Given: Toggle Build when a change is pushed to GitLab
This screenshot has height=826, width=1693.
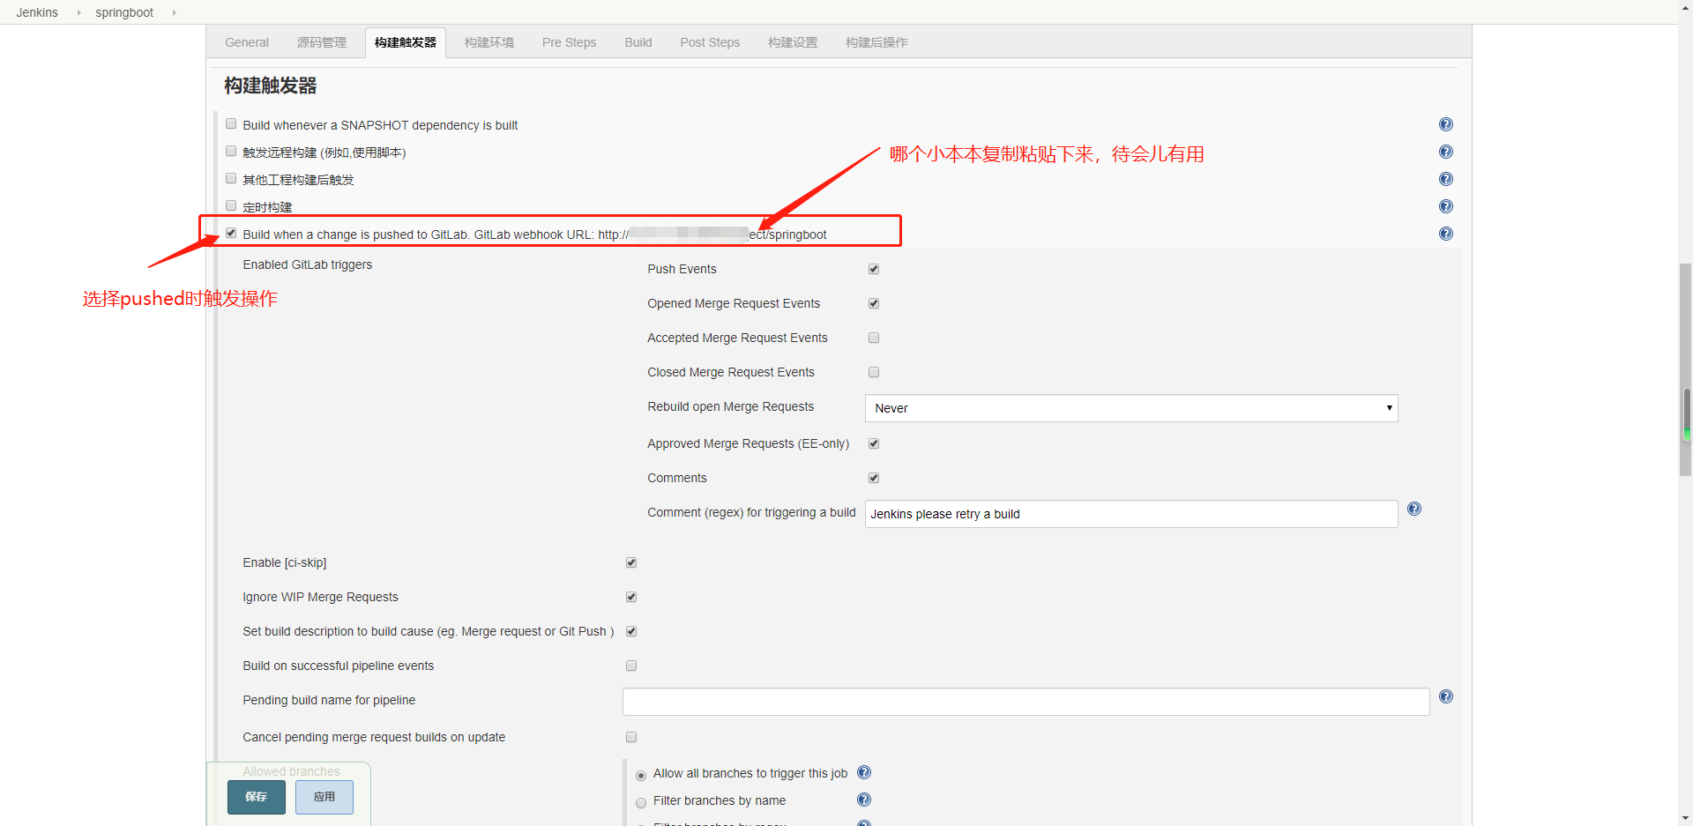Looking at the screenshot, I should [x=231, y=234].
